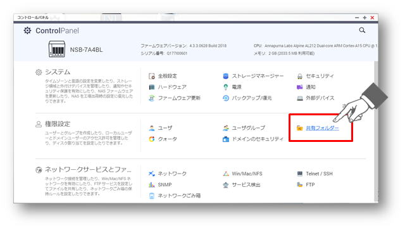Image resolution: width=405 pixels, height=230 pixels.
Task: Go to ストレージマネージャー text link
Action: (x=258, y=76)
